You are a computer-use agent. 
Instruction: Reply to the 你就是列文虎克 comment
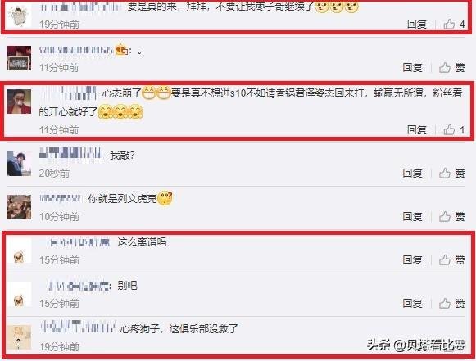[412, 216]
